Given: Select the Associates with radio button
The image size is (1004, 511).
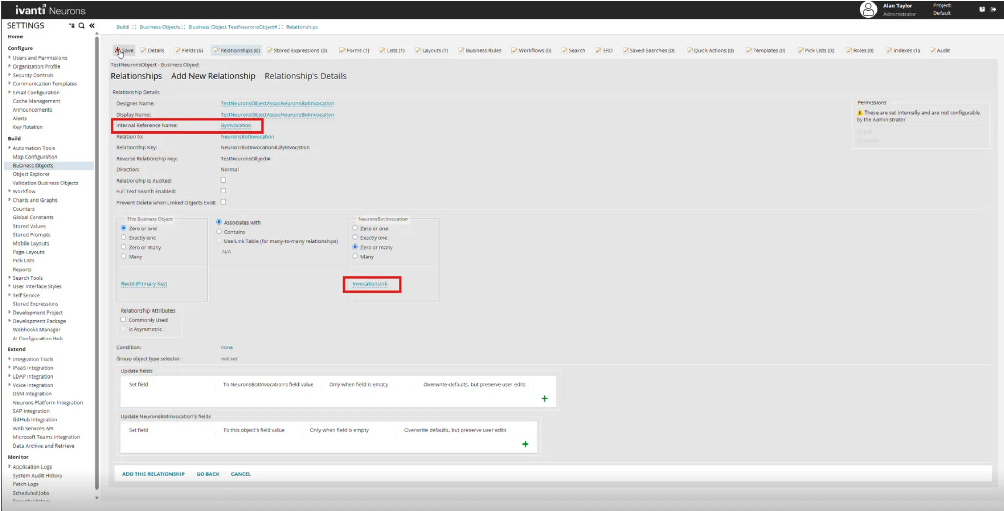Looking at the screenshot, I should tap(219, 222).
